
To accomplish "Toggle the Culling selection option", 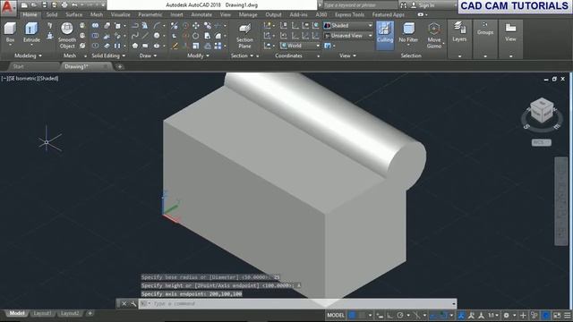I will pyautogui.click(x=385, y=36).
